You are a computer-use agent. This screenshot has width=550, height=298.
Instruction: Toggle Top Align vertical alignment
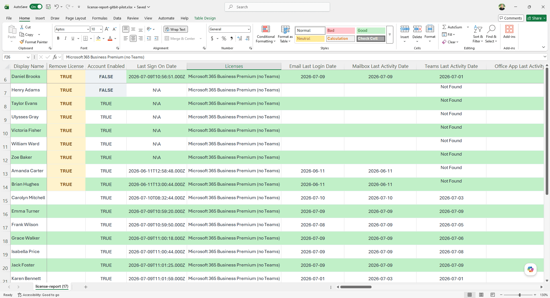[125, 29]
